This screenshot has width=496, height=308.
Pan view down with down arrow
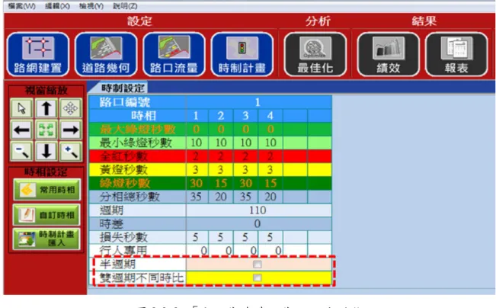46,151
